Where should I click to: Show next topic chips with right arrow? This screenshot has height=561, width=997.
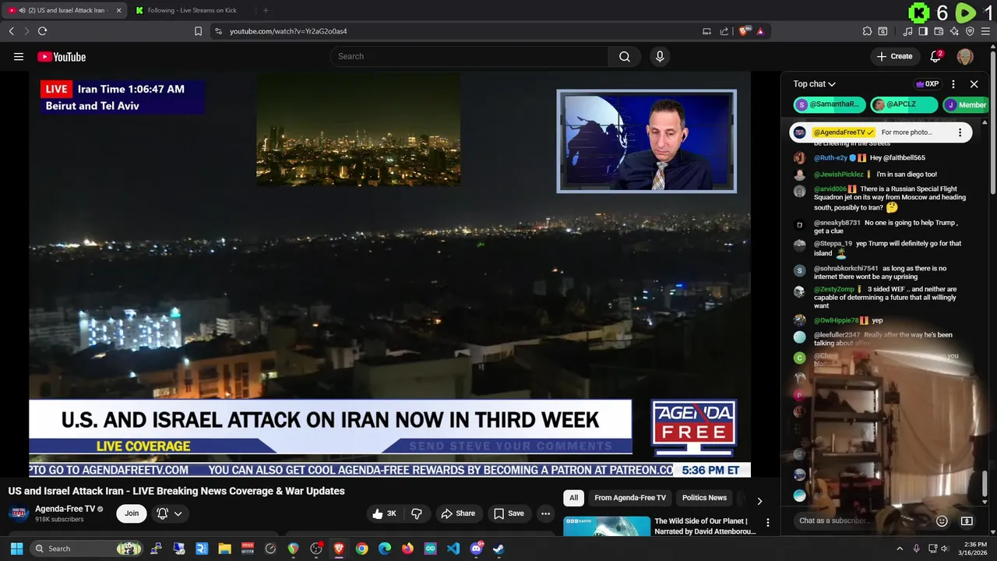click(x=759, y=501)
